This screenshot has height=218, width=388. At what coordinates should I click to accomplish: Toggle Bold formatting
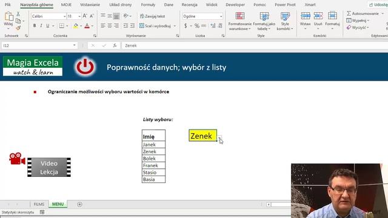click(35, 25)
